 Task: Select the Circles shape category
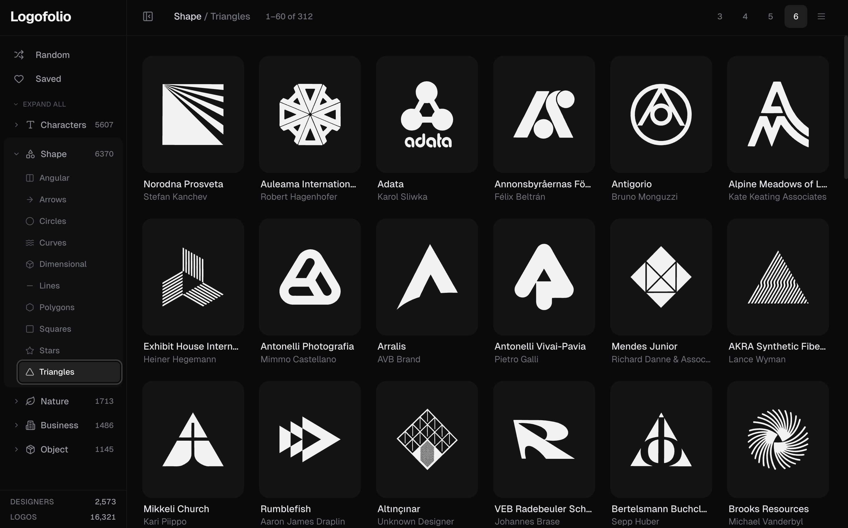[x=52, y=221]
